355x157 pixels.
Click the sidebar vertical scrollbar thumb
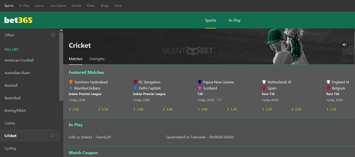[61, 66]
